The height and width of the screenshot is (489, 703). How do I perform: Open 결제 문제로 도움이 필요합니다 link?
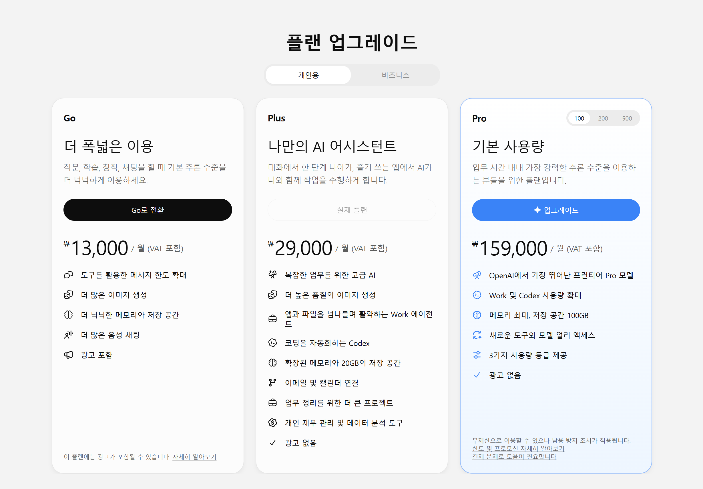(514, 457)
